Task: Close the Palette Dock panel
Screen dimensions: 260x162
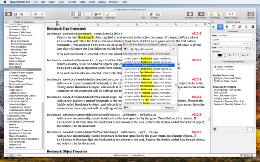Action: pyautogui.click(x=213, y=22)
